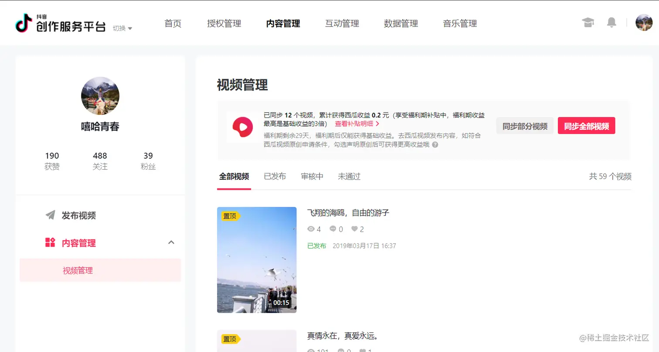Open the 互动管理 menu
The width and height of the screenshot is (659, 352).
click(342, 23)
